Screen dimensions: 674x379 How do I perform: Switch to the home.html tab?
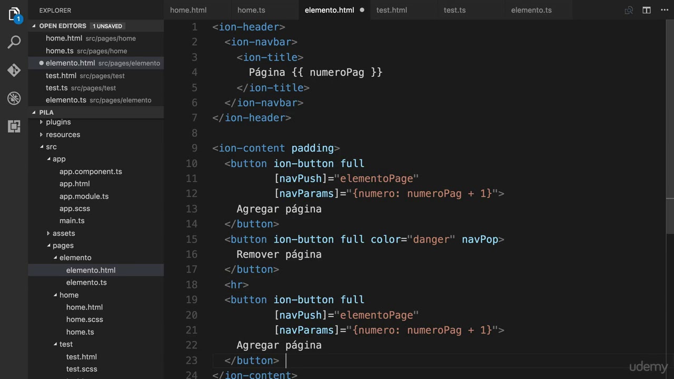(x=188, y=10)
